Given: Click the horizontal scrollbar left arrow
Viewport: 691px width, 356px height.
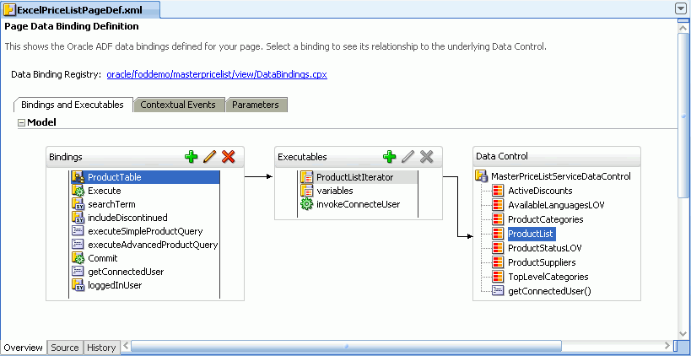Looking at the screenshot, I should pyautogui.click(x=125, y=346).
